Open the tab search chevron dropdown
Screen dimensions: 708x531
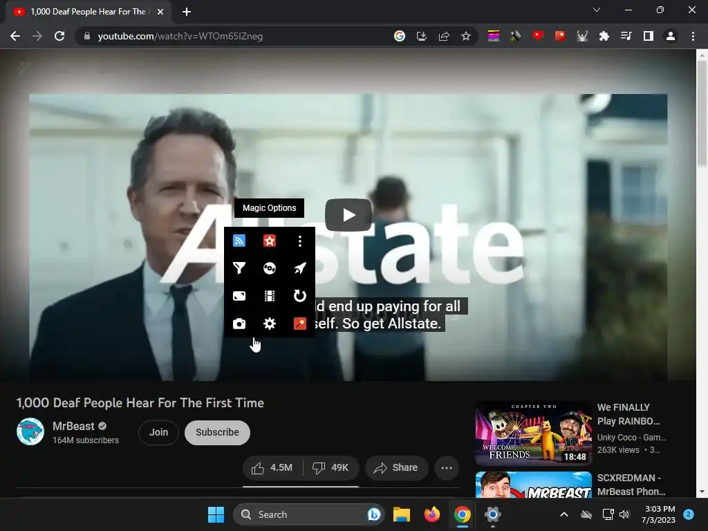[x=597, y=10]
